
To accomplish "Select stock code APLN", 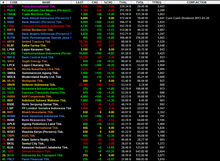I will coord(11,124).
